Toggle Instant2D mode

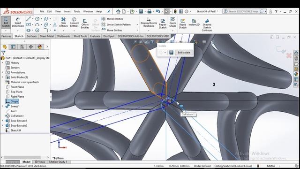click(194, 22)
